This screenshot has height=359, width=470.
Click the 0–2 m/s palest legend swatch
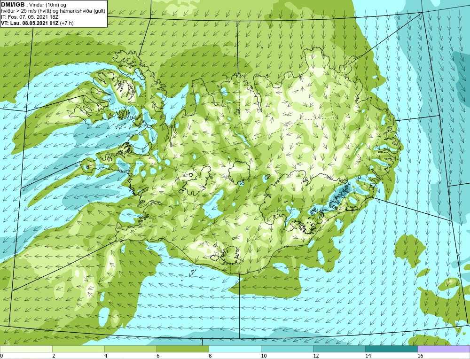(26, 349)
